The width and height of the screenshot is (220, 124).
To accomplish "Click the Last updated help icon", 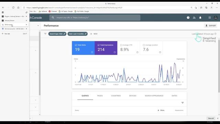I will coord(216,34).
